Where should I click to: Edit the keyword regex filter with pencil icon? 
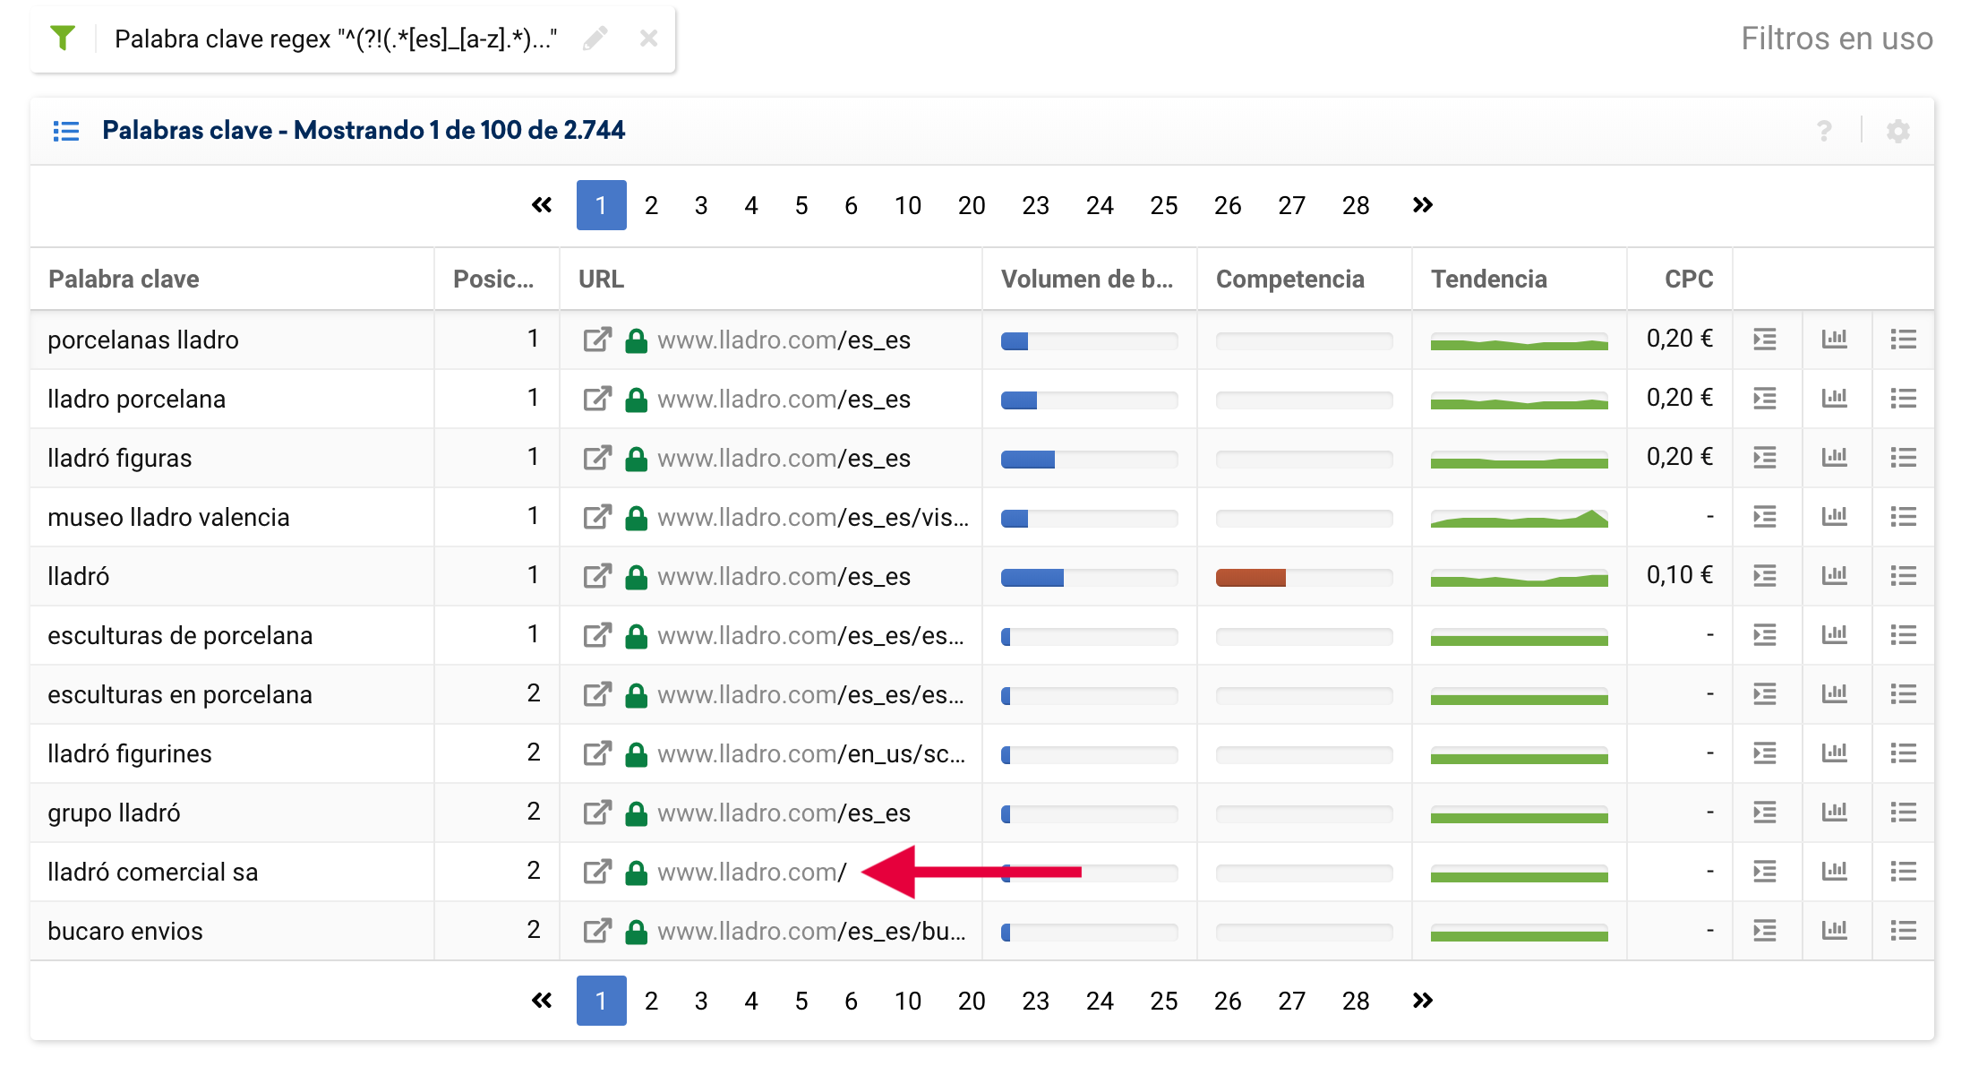(x=595, y=39)
